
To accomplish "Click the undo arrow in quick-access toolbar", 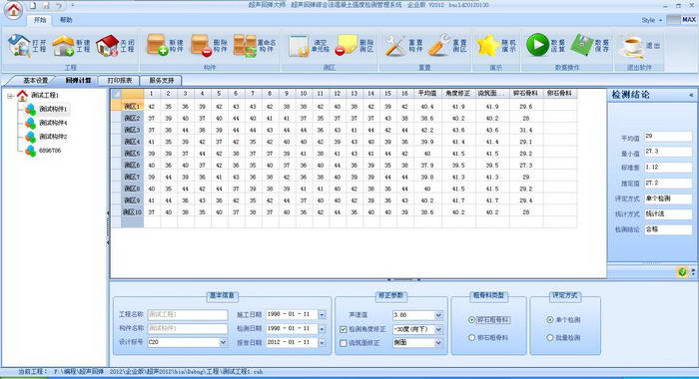I will [59, 6].
